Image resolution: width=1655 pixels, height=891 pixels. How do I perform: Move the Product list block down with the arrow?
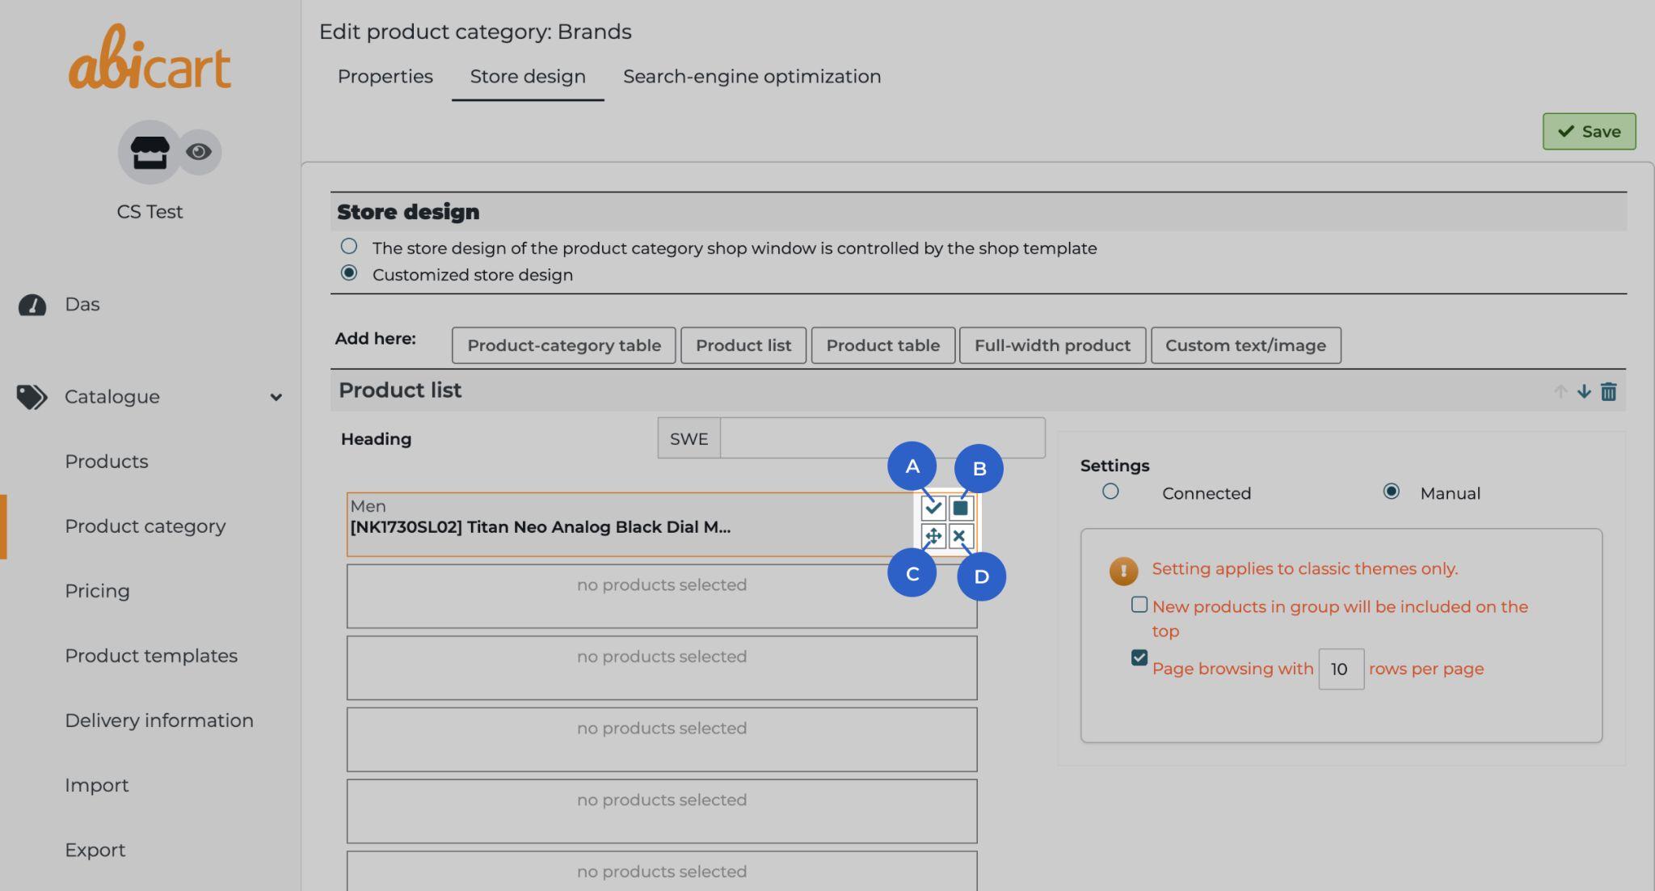1584,392
